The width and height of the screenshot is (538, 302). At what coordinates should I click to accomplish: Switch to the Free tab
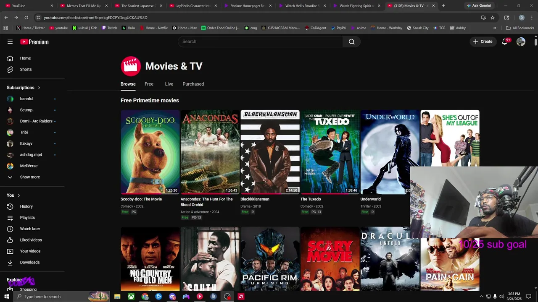[149, 84]
